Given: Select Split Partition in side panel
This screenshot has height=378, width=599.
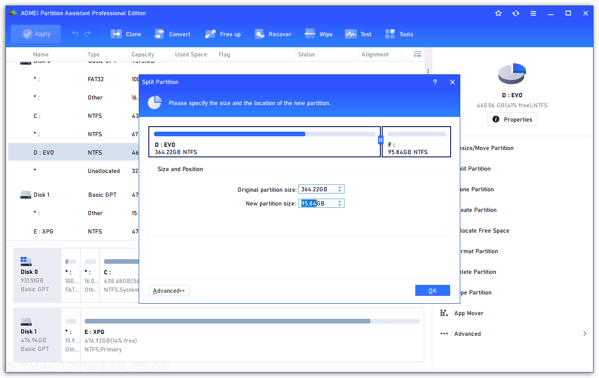Looking at the screenshot, I should click(475, 169).
